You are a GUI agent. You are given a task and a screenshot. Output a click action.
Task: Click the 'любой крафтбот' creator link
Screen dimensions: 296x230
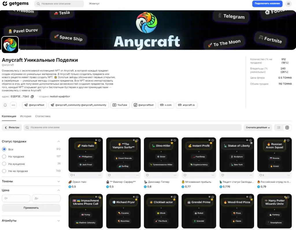(x=60, y=97)
